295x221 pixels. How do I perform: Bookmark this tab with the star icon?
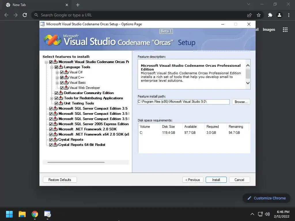click(x=259, y=15)
